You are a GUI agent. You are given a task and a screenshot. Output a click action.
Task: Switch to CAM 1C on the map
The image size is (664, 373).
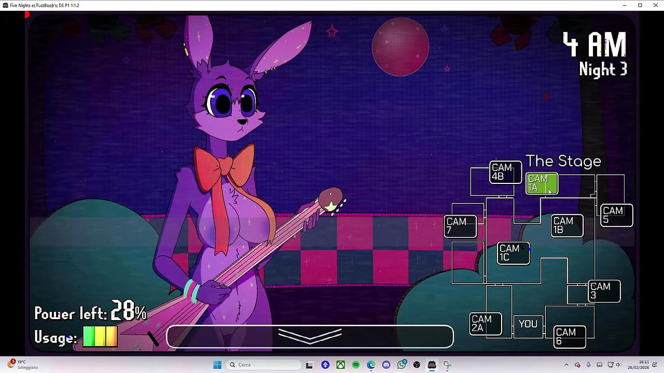click(x=513, y=253)
